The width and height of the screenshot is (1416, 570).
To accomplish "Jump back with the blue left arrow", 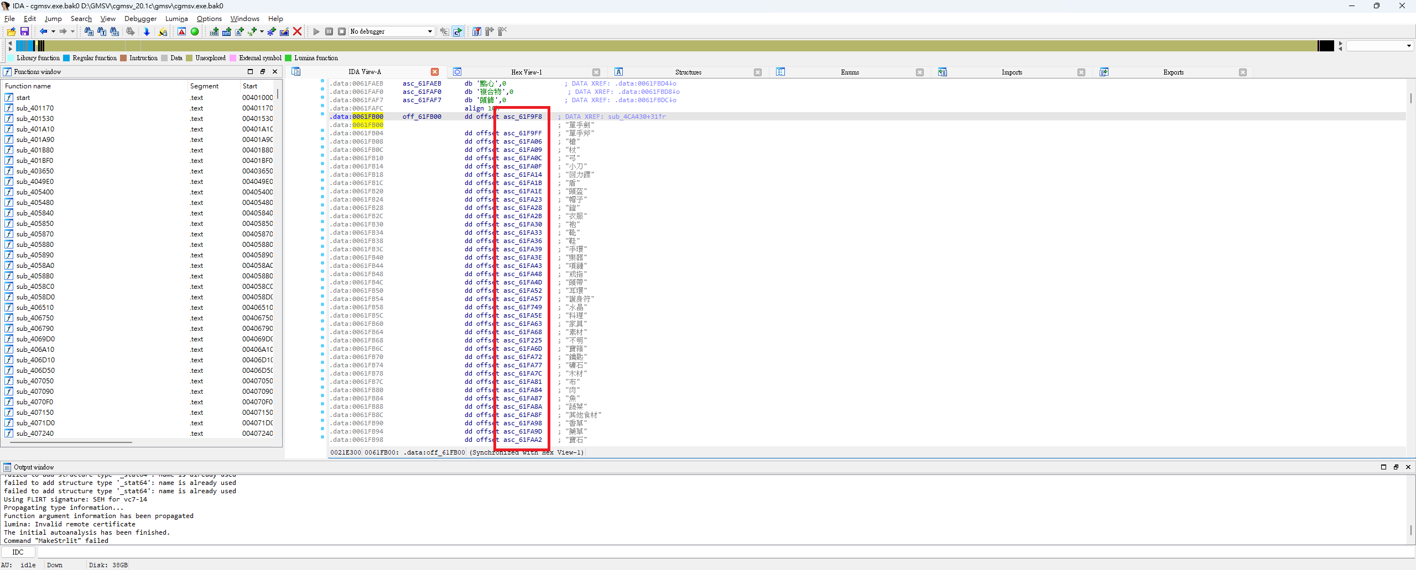I will [43, 31].
